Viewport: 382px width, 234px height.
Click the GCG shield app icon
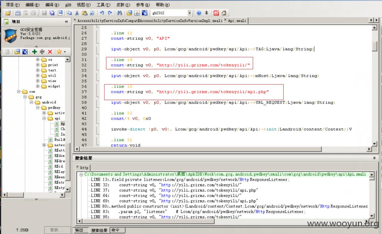coord(11,36)
